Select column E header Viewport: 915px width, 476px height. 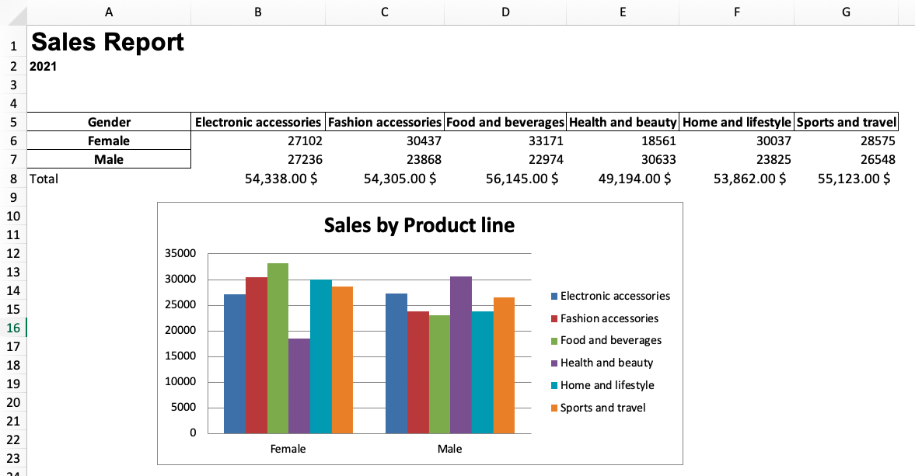pyautogui.click(x=623, y=12)
